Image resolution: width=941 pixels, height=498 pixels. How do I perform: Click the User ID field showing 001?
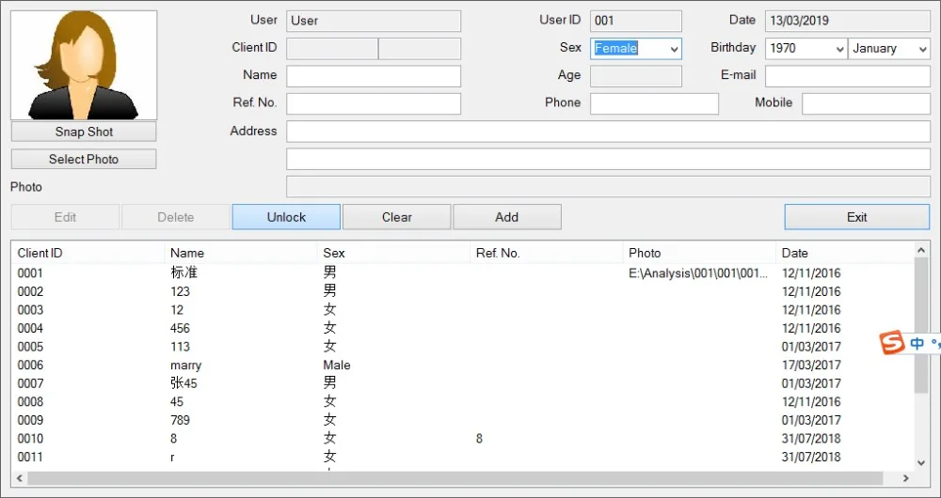[x=636, y=21]
